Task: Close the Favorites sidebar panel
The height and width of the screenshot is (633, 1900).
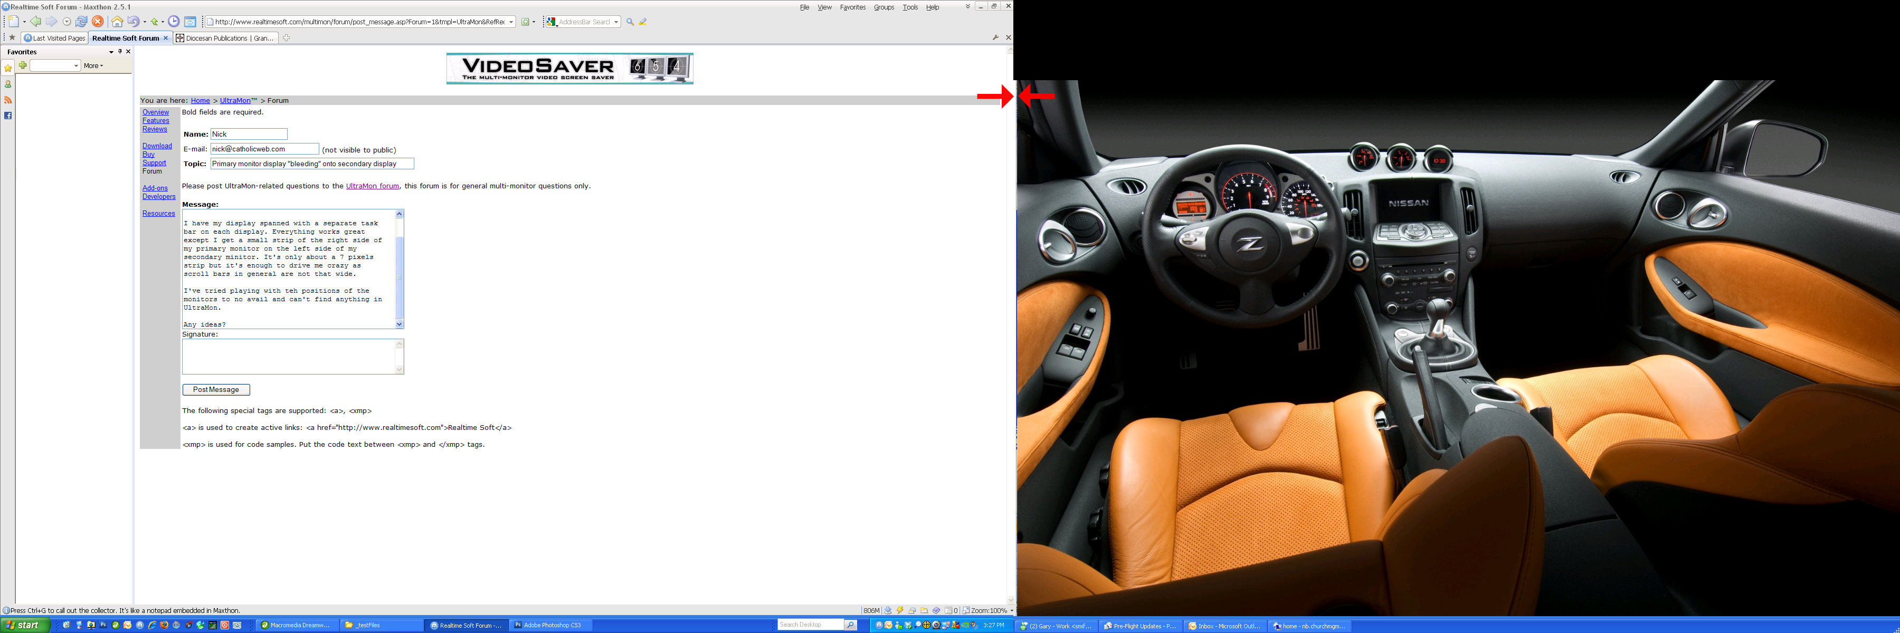Action: point(128,52)
